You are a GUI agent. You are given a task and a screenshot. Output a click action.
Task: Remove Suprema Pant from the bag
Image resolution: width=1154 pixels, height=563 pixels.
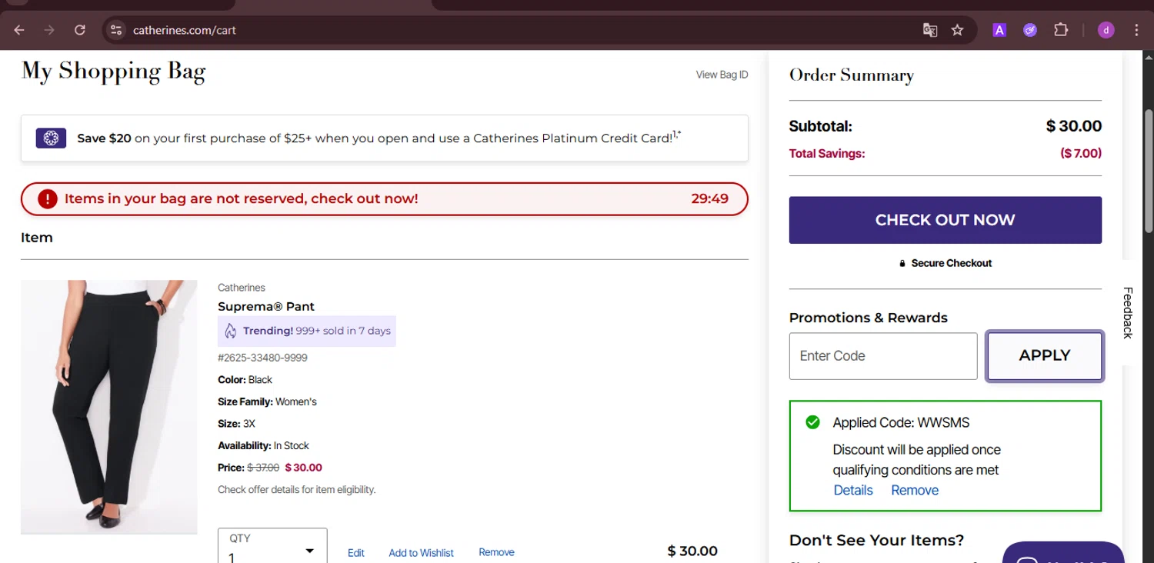[x=496, y=552]
